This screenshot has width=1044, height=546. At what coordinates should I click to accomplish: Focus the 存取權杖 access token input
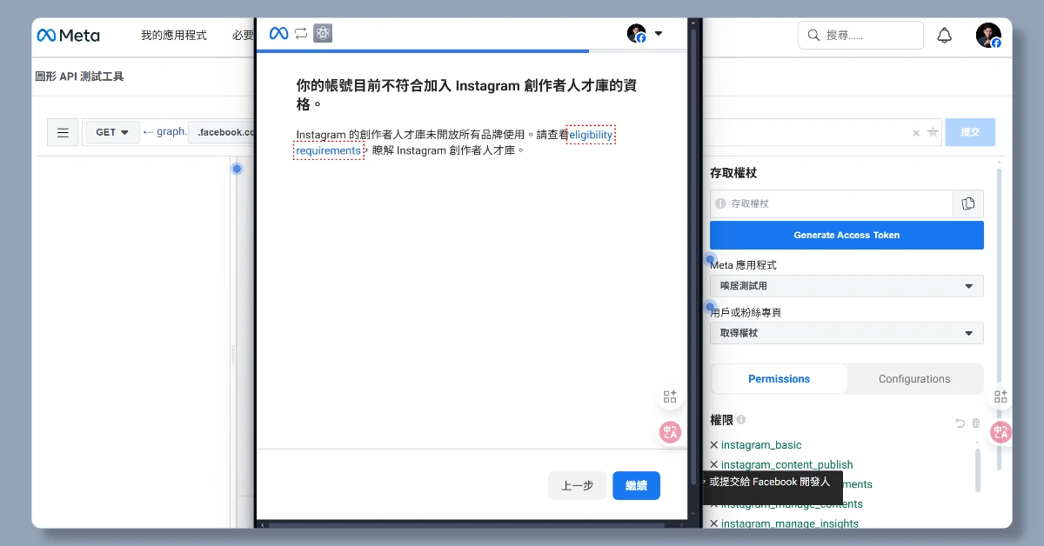[x=832, y=203]
